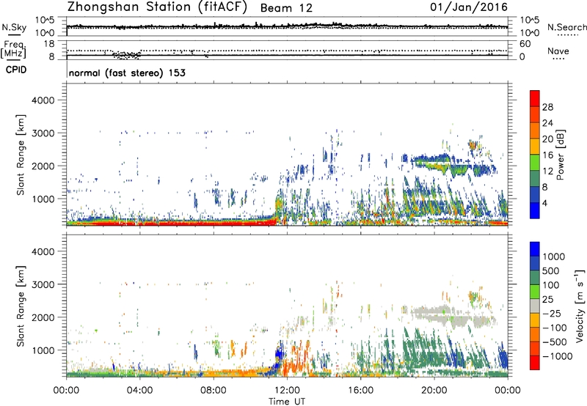587x406 pixels.
Task: Click the "2000" tick of the power panel
Action: [x=43, y=166]
